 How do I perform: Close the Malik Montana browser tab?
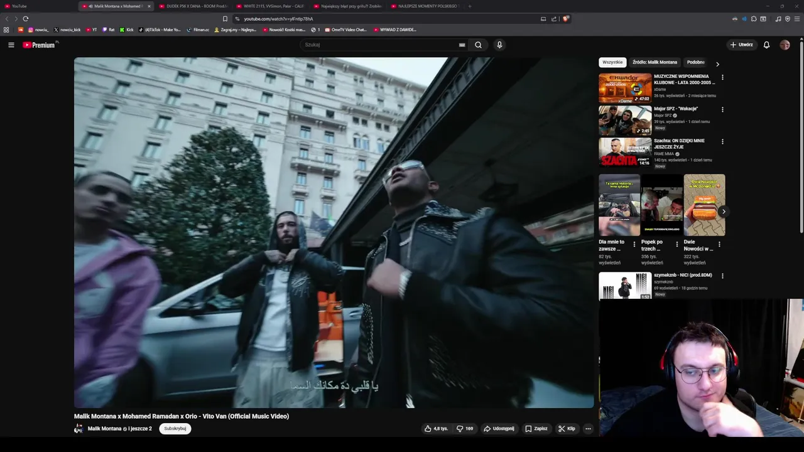pos(149,6)
